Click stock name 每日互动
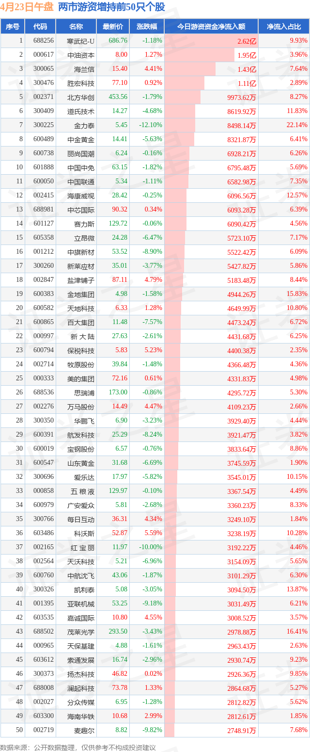This screenshot has width=310, height=752. tap(81, 519)
